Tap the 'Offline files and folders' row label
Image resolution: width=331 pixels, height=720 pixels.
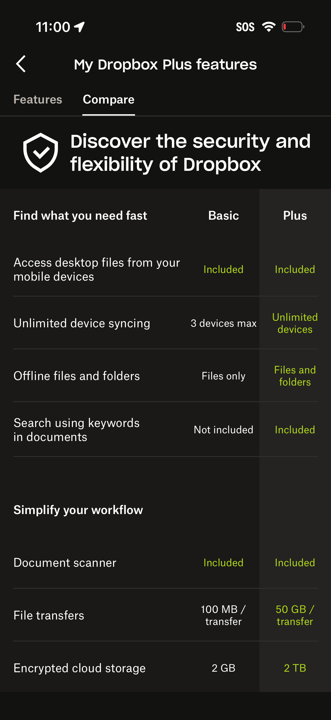(77, 376)
